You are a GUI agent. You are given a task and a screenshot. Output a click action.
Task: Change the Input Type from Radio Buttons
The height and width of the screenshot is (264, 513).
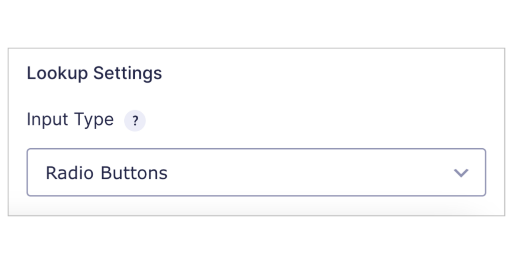click(x=256, y=172)
